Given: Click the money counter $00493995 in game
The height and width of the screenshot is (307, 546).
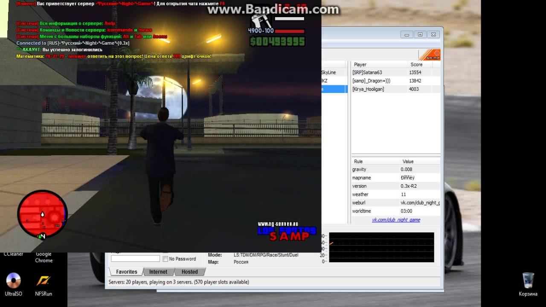Looking at the screenshot, I should 277,41.
